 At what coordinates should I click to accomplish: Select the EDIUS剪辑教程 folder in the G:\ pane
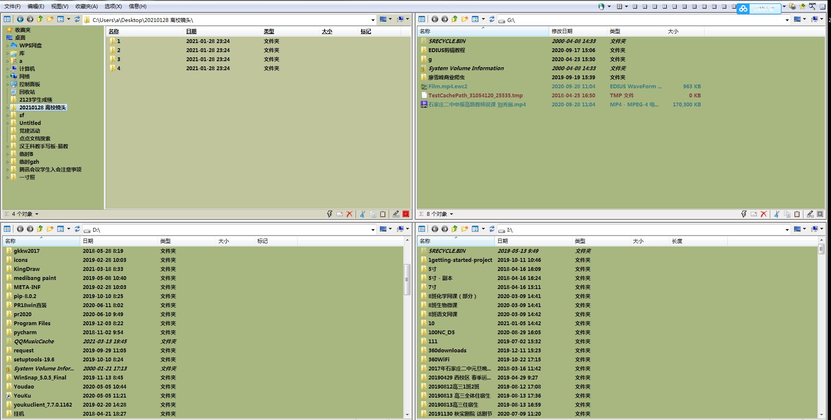pyautogui.click(x=447, y=50)
